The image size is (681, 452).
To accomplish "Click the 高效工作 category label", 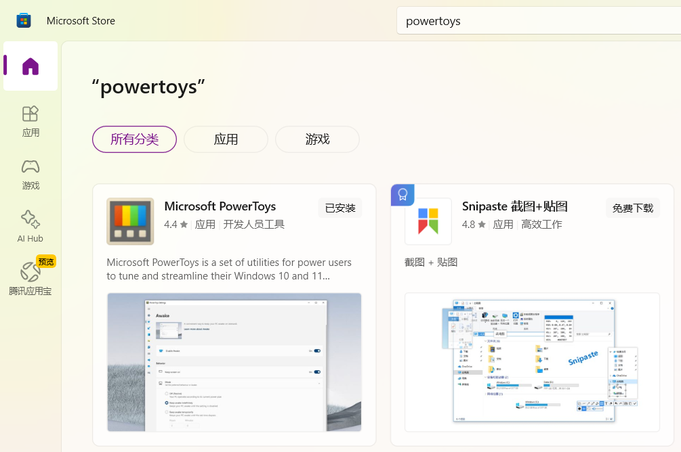I will click(541, 224).
